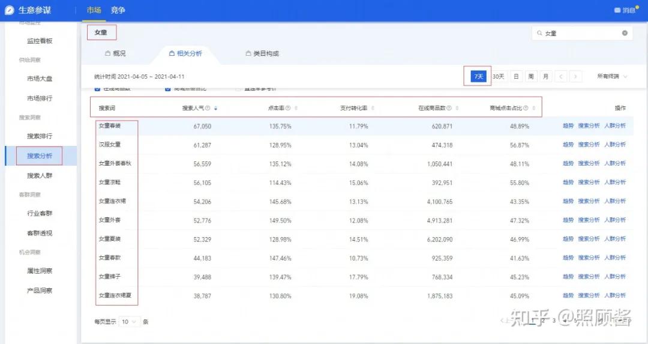Screen dimensions: 648x344
Task: Click the 4,913,281 online products value
Action: (440, 221)
